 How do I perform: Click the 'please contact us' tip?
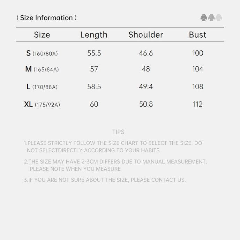point(105,180)
